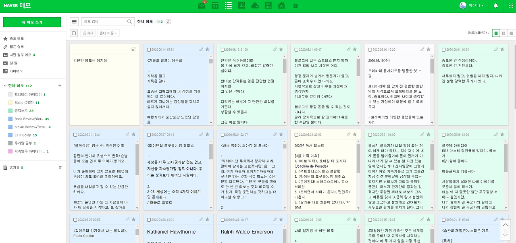
Task: Star the 2020.06.14 15:51 memo
Action: click(207, 49)
